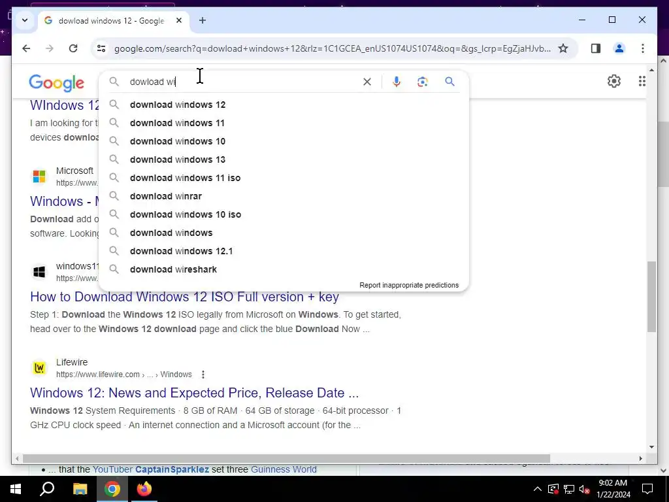
Task: Start voice search with the microphone icon
Action: point(397,82)
